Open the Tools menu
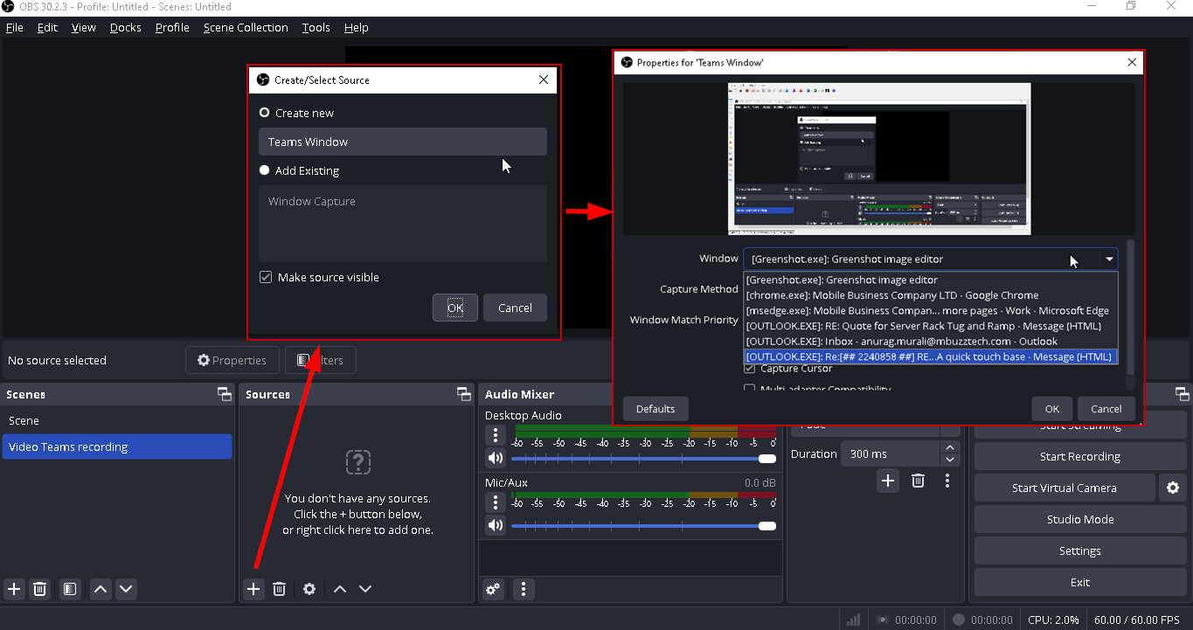The width and height of the screenshot is (1193, 630). point(316,27)
